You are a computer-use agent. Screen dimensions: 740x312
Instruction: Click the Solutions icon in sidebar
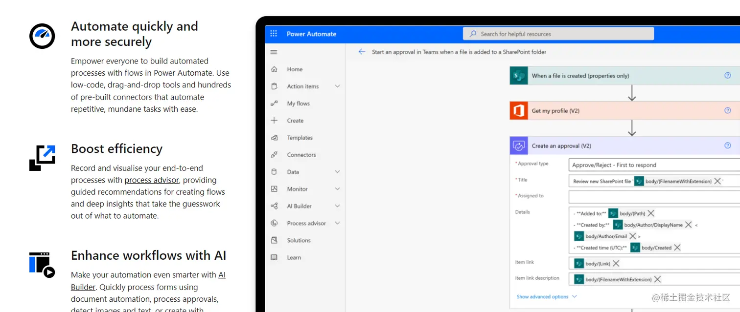[274, 240]
